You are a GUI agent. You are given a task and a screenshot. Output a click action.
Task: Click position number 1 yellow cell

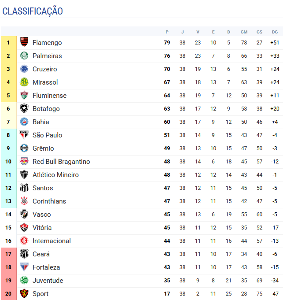(x=8, y=43)
